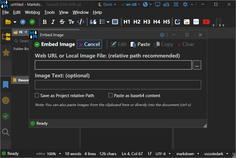Open the Window menu
Viewport: 236px width, 158px height.
[x=81, y=12]
